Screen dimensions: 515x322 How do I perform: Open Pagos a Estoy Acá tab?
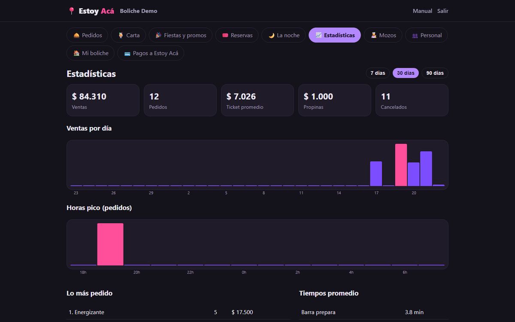pyautogui.click(x=151, y=53)
